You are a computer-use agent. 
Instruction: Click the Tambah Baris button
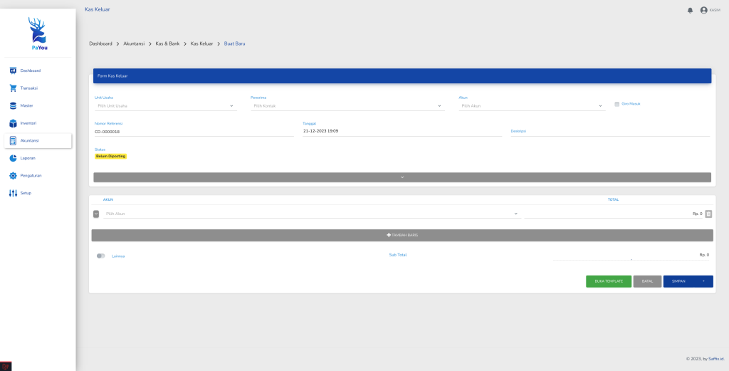click(402, 235)
